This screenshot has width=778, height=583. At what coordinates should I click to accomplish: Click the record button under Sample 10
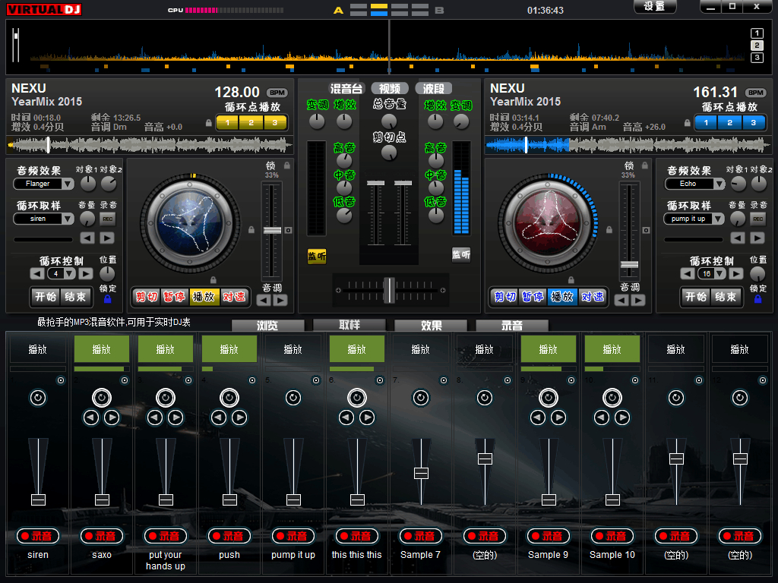(x=612, y=536)
